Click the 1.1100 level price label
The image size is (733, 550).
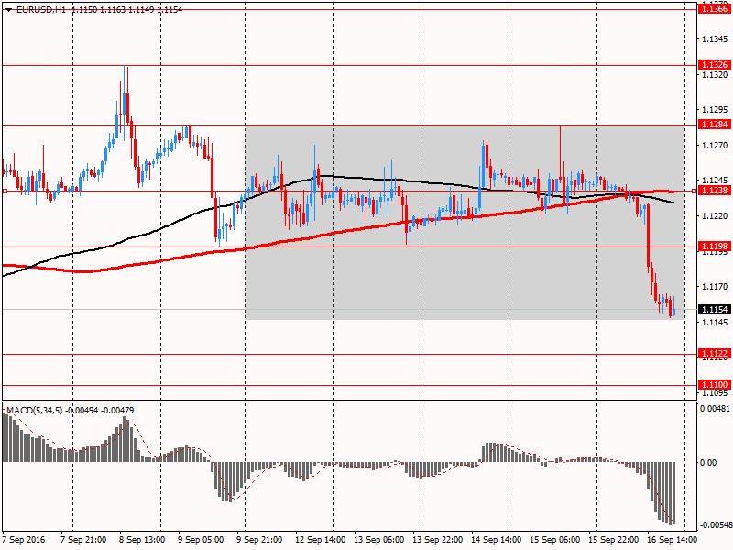click(x=713, y=384)
